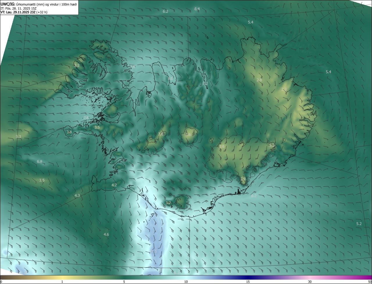Screen dimensions: 372x284
Task: Click the 5.2 value label on the map
Action: [359, 224]
